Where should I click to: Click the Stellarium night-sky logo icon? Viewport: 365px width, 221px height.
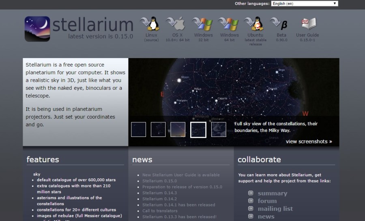37,29
